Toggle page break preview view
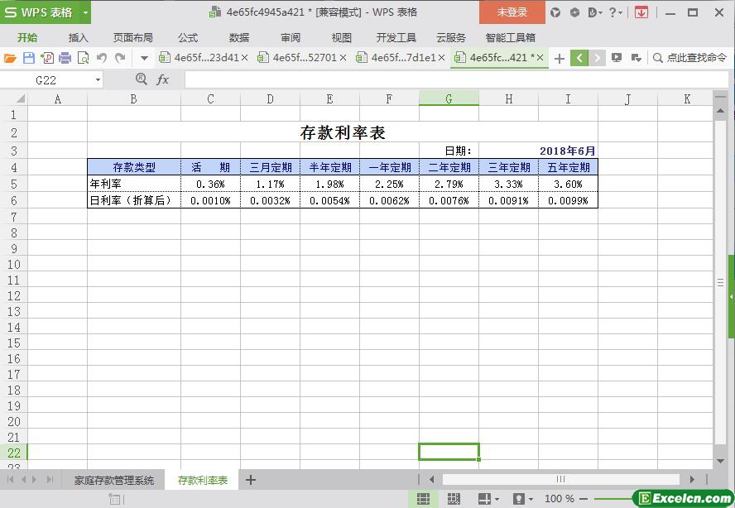Screen dimensions: 735x508 pyautogui.click(x=454, y=499)
